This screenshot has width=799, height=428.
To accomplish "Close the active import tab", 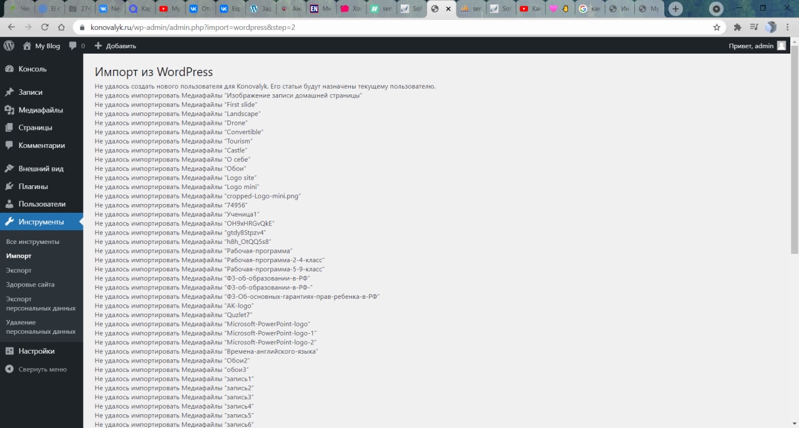I will click(448, 9).
